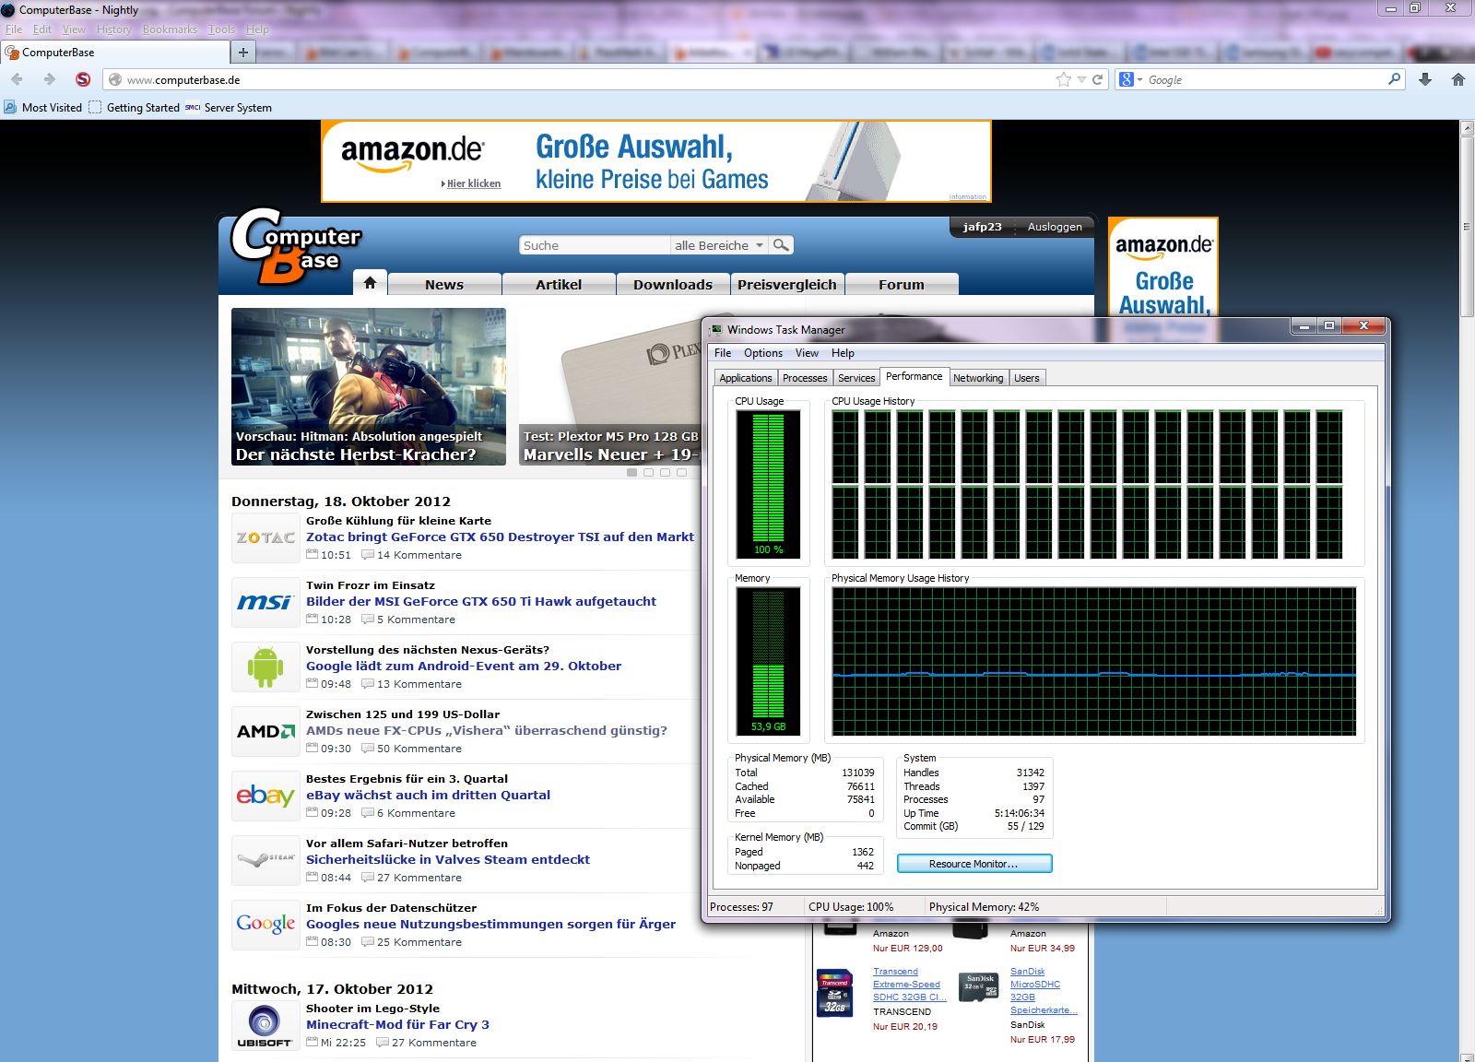The width and height of the screenshot is (1475, 1062).
Task: Click the Android robot news icon
Action: [265, 667]
